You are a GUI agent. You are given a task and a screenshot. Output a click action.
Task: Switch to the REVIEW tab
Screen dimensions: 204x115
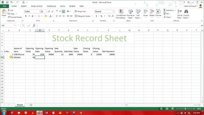pos(72,6)
